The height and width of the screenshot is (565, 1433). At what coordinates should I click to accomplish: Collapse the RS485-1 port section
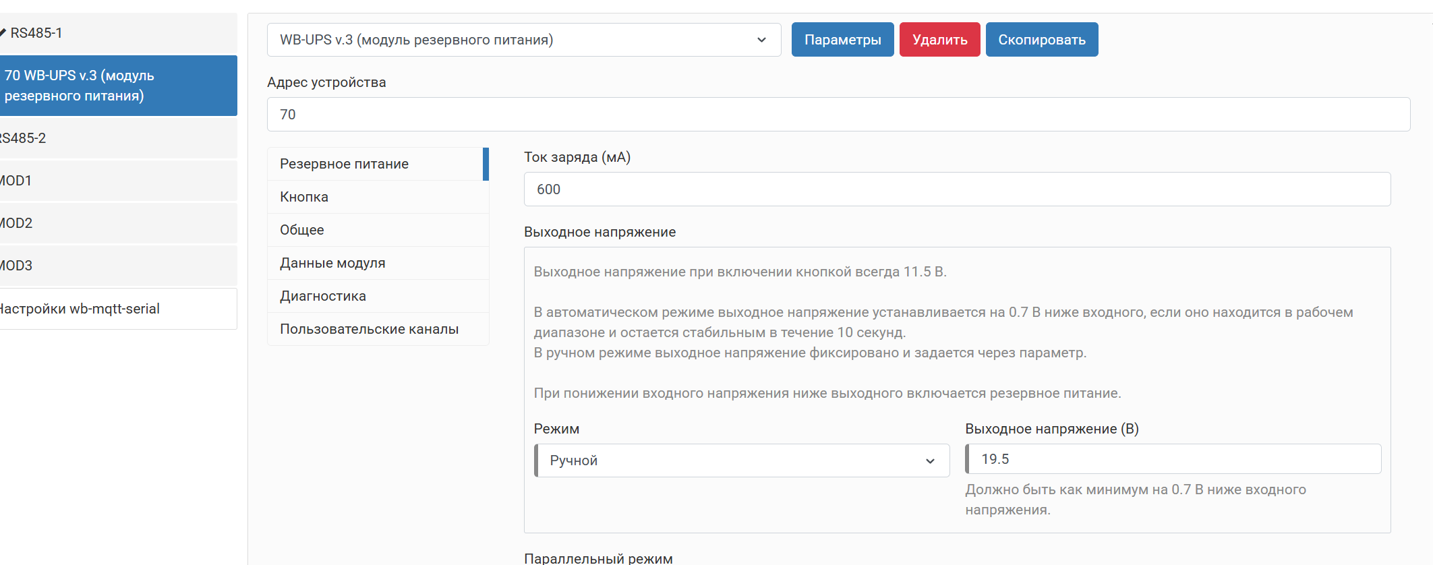tap(37, 33)
